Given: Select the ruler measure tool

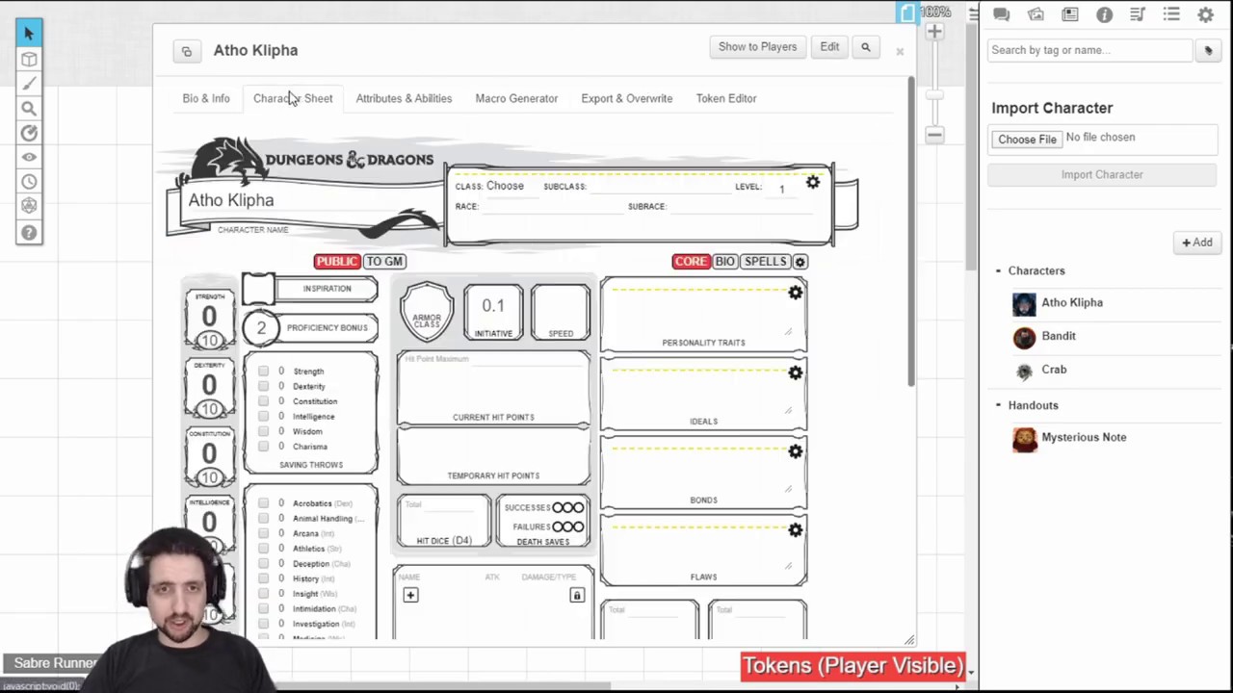Looking at the screenshot, I should (x=29, y=133).
